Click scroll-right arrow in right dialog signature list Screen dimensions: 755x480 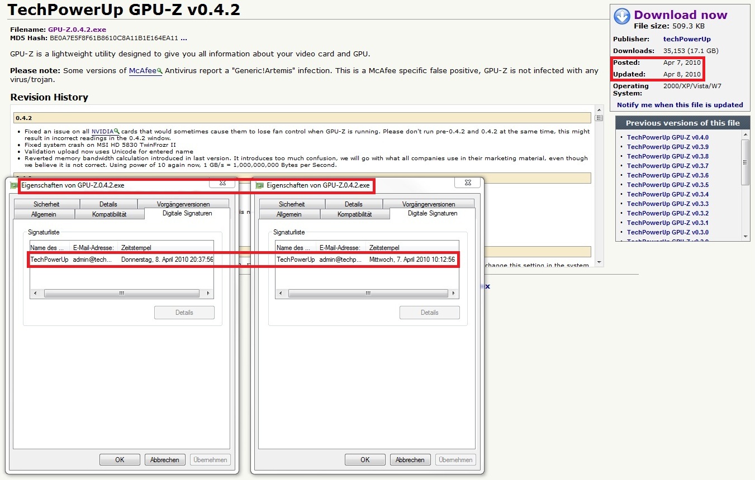(454, 293)
